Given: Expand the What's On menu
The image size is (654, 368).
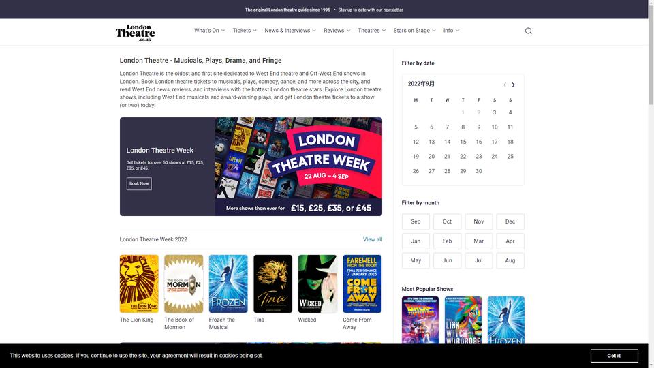Looking at the screenshot, I should (x=209, y=31).
